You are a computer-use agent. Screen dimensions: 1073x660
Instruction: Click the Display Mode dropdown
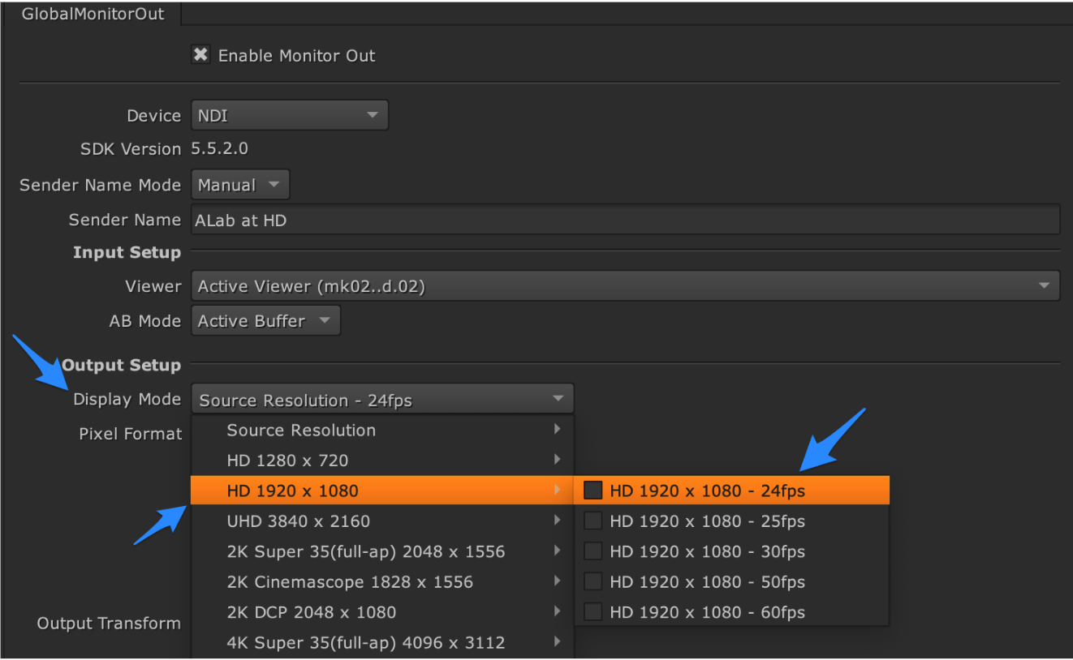[x=382, y=400]
